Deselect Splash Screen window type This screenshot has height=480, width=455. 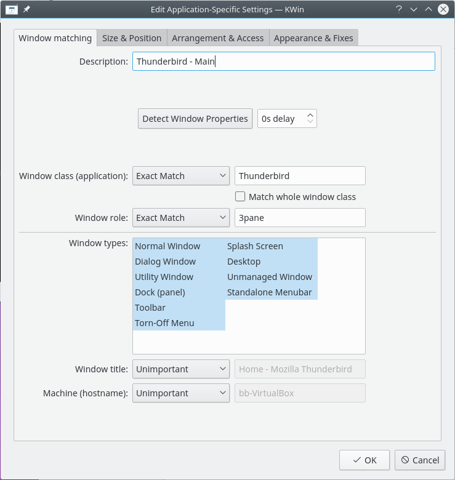pyautogui.click(x=255, y=246)
